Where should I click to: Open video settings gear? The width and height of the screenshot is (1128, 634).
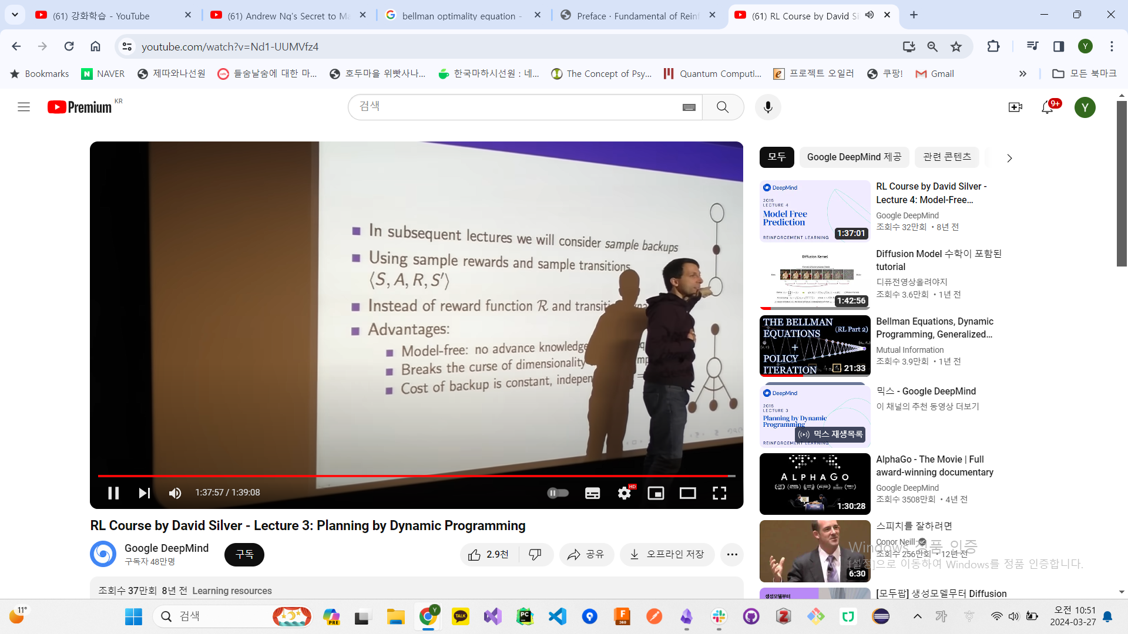pos(624,493)
